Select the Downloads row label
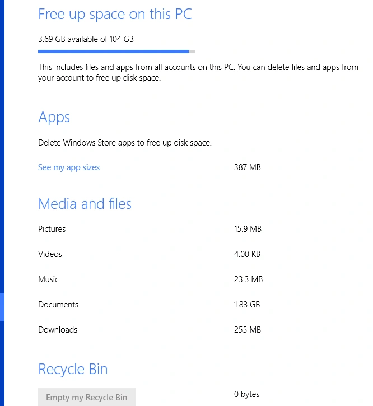The height and width of the screenshot is (406, 373). [58, 330]
